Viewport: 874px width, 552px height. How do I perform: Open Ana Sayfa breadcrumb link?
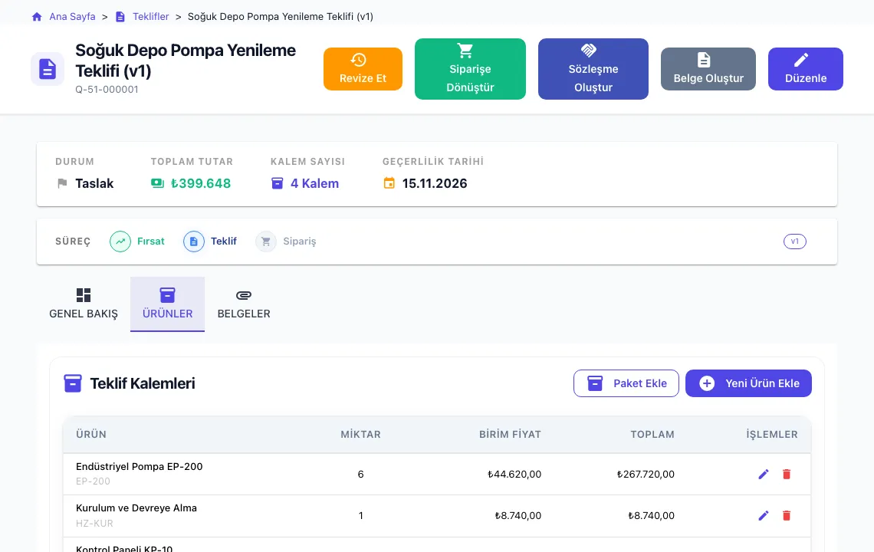[73, 17]
